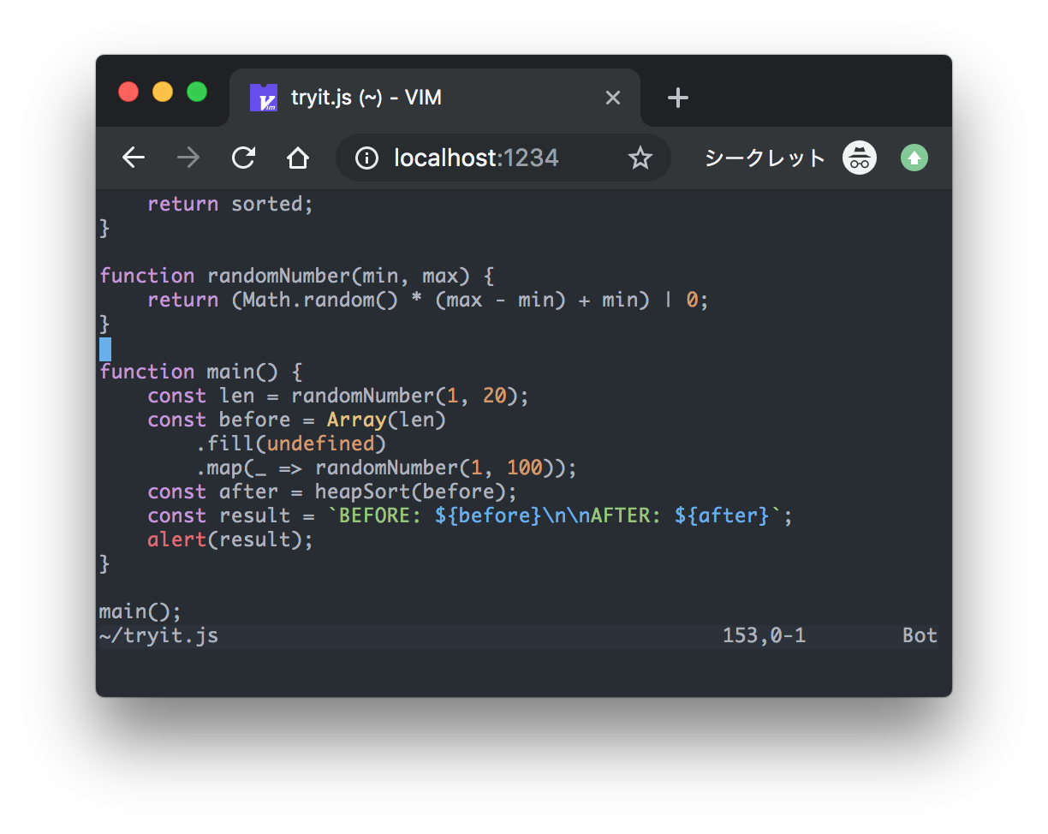Click the localhost:1234 address field
The width and height of the screenshot is (1048, 834).
pyautogui.click(x=503, y=158)
